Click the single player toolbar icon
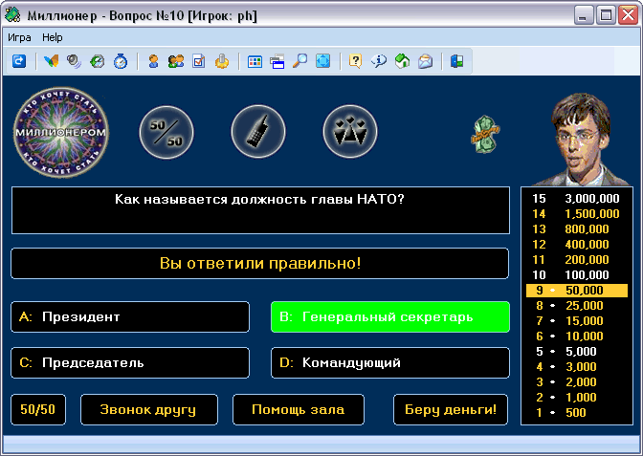 click(153, 61)
